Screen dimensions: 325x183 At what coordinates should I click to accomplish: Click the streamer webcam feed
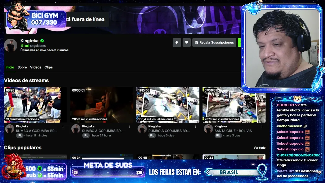click(282, 48)
